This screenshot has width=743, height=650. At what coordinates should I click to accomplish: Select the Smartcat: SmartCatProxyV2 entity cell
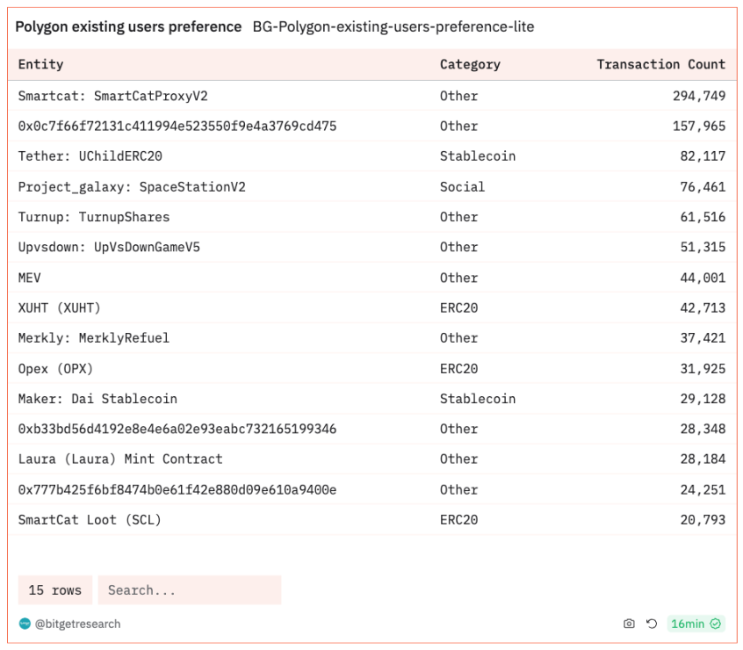112,96
